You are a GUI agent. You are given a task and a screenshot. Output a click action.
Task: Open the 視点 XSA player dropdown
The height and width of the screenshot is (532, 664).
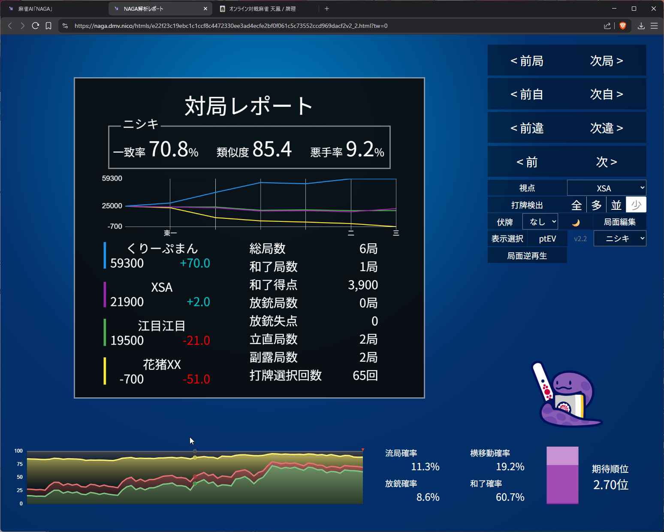[606, 188]
